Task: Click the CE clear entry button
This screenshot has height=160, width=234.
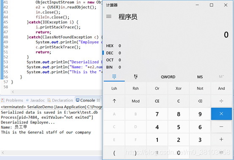Action: pyautogui.click(x=157, y=101)
